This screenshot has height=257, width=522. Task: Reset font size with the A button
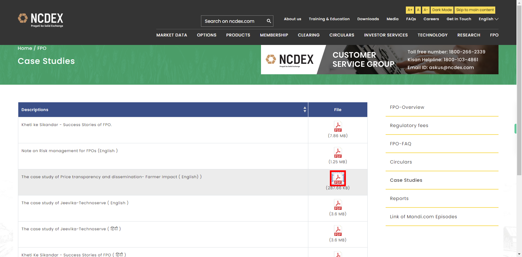tap(418, 10)
